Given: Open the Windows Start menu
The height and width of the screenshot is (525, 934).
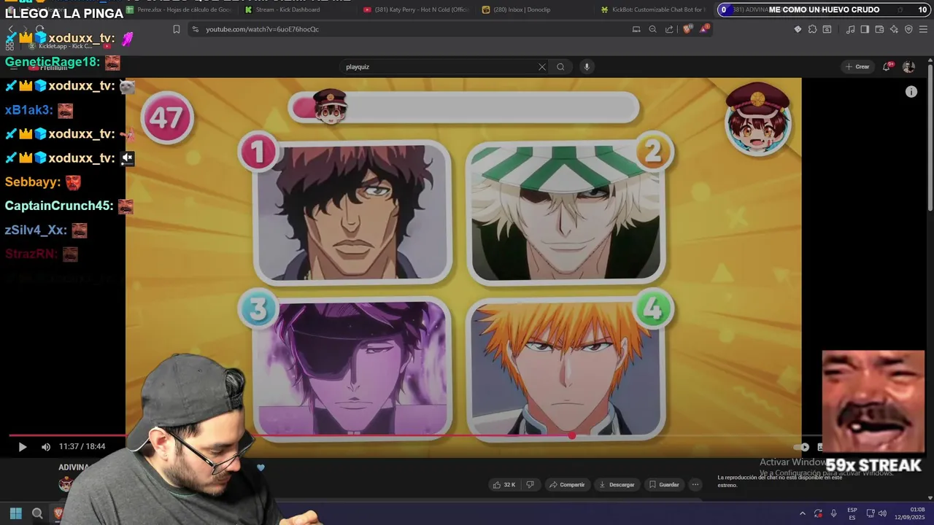Looking at the screenshot, I should pyautogui.click(x=15, y=513).
